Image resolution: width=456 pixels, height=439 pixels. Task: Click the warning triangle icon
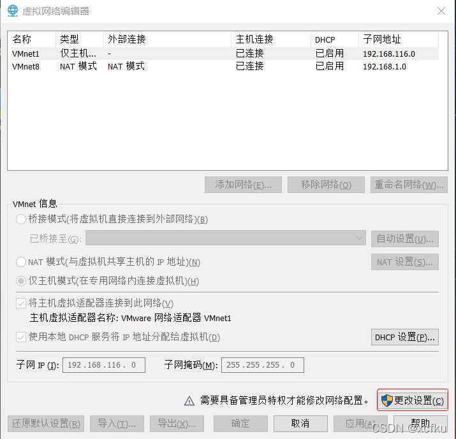[189, 401]
